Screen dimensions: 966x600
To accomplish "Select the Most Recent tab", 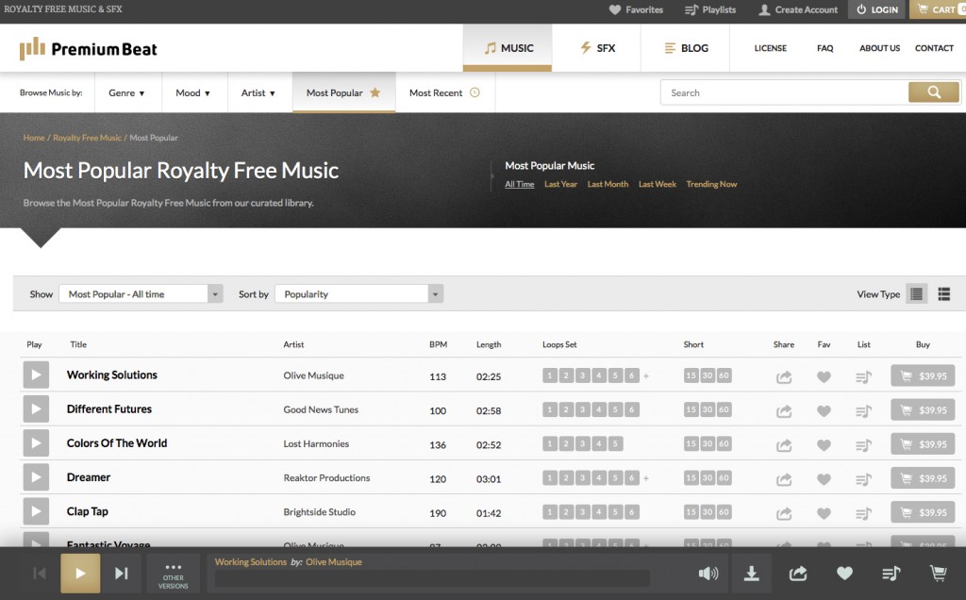I will pos(445,92).
